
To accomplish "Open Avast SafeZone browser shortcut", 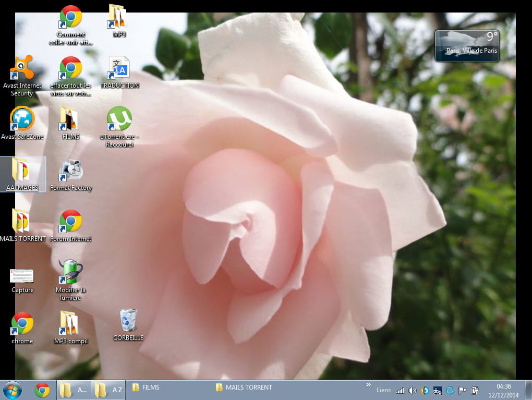I will (22, 119).
